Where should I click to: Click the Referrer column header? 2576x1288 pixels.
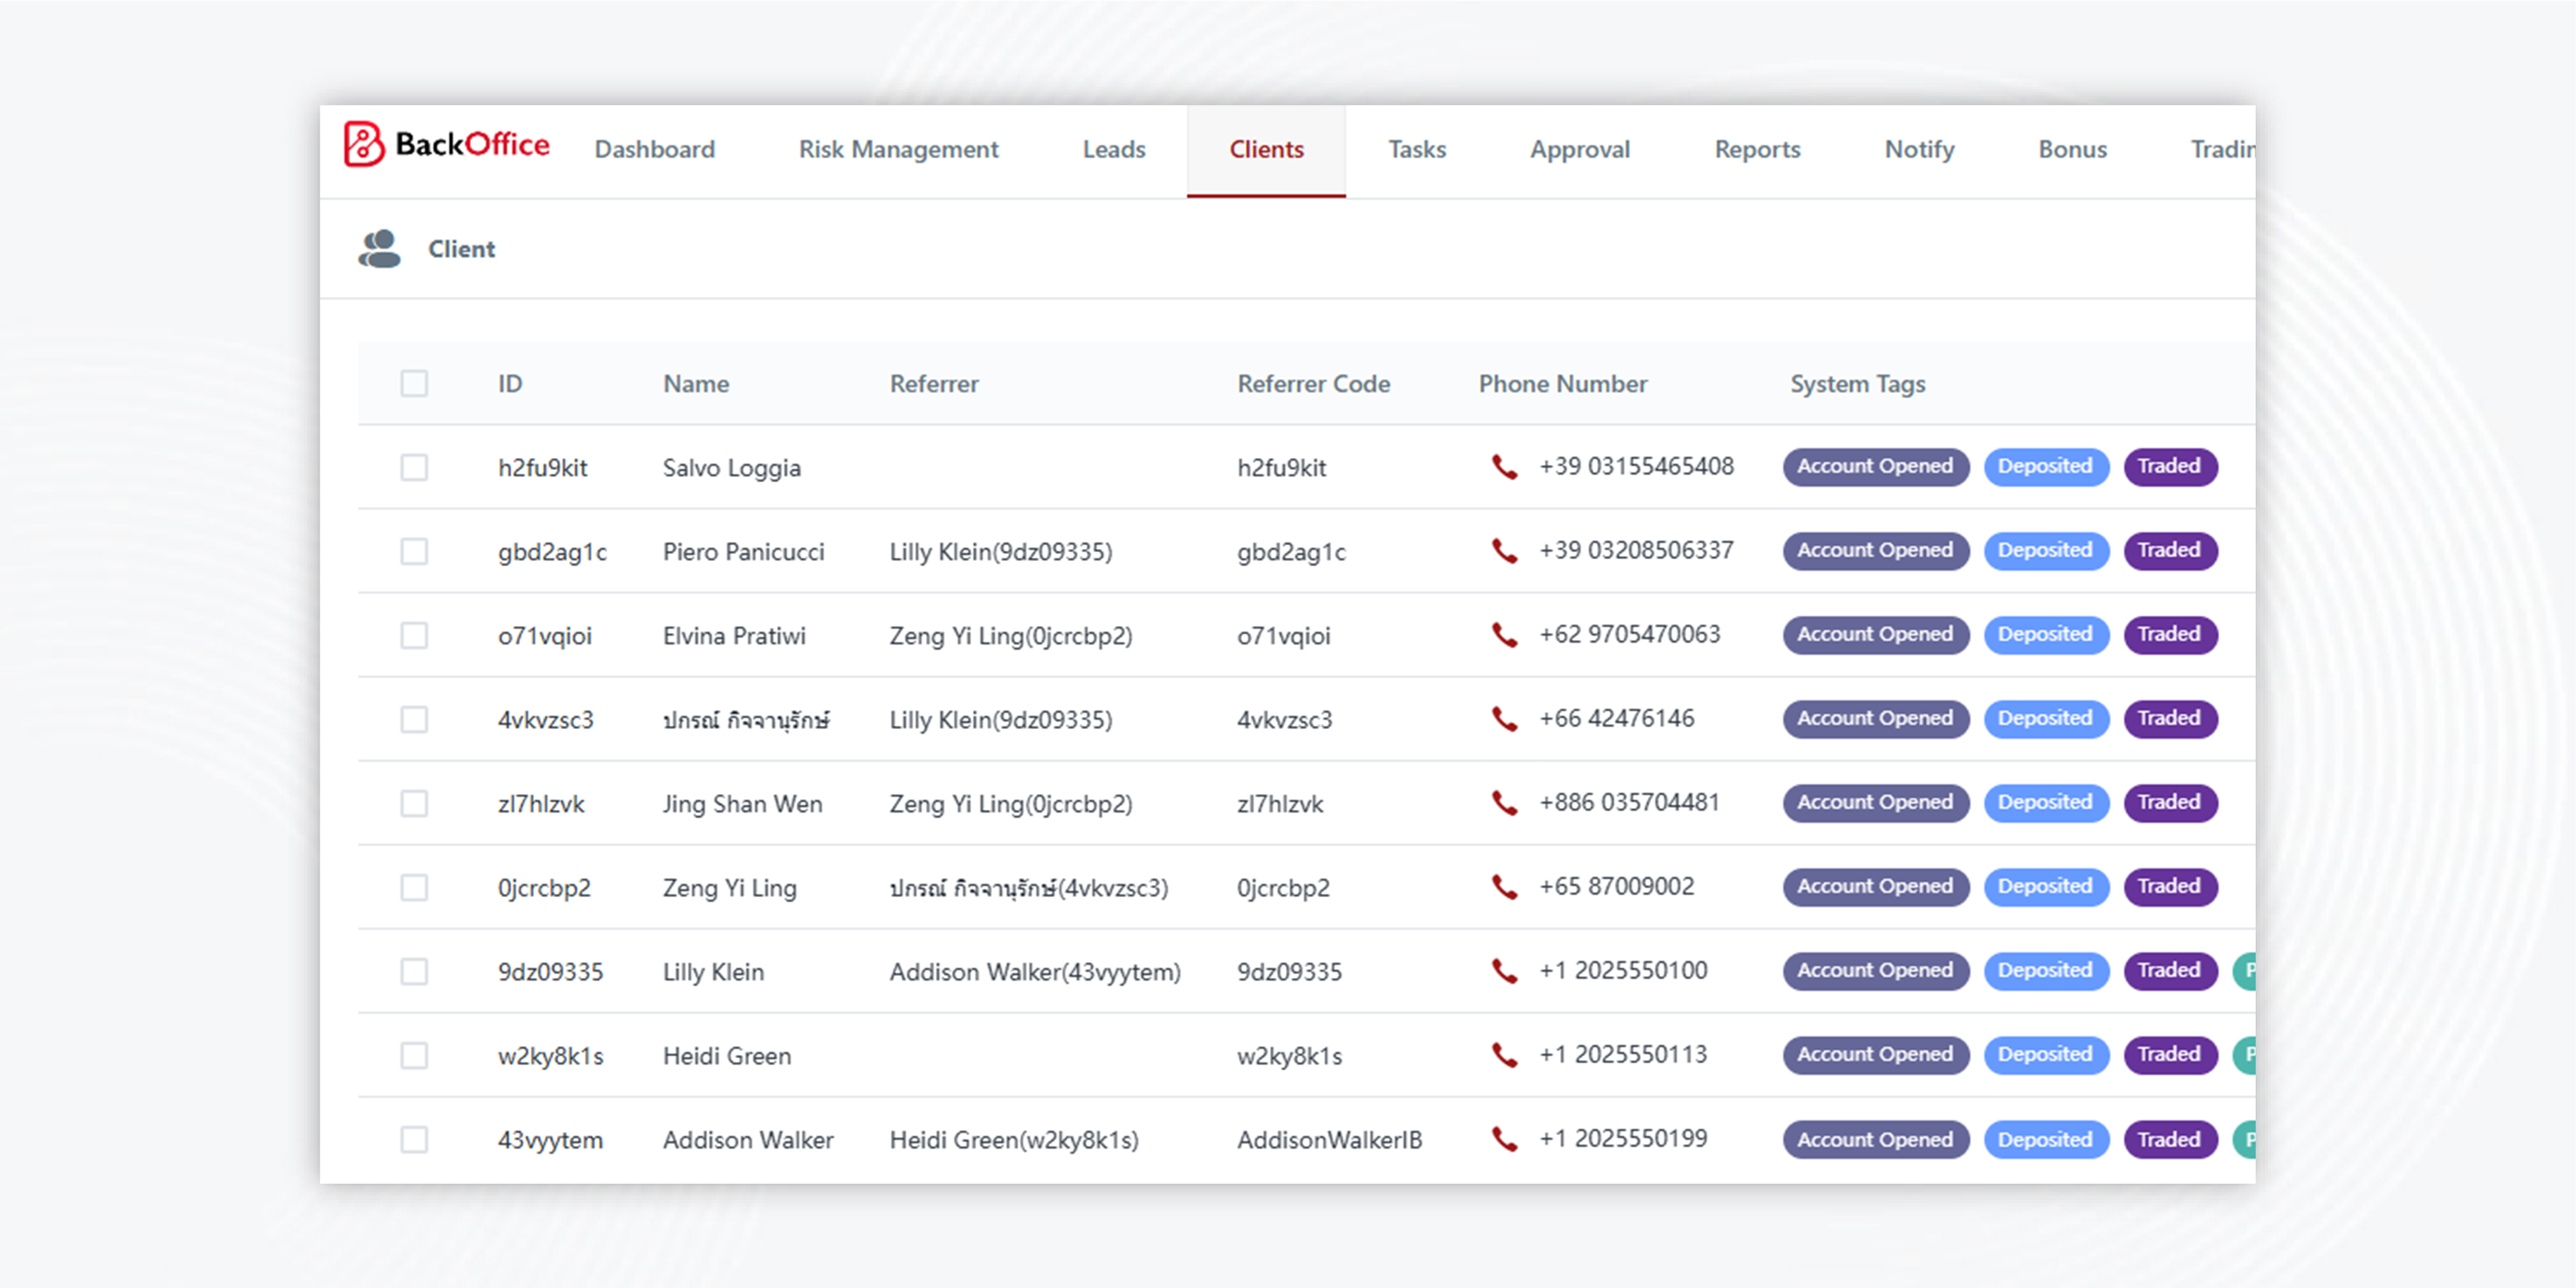click(934, 384)
